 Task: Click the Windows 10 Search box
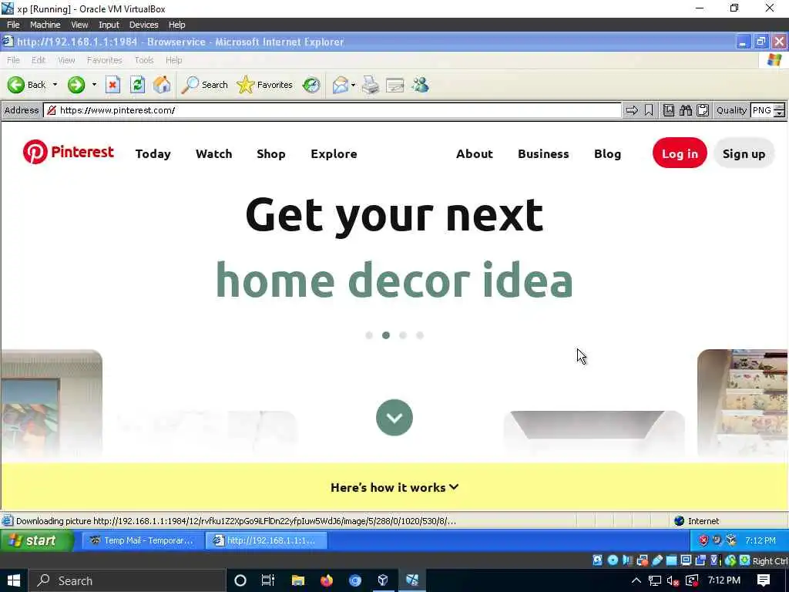[x=127, y=580]
